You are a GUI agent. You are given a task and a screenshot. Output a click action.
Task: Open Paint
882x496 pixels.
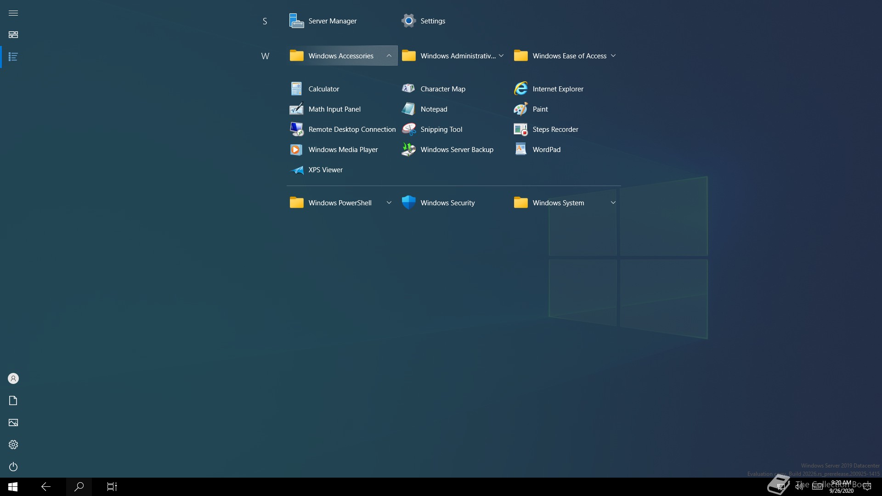coord(566,109)
